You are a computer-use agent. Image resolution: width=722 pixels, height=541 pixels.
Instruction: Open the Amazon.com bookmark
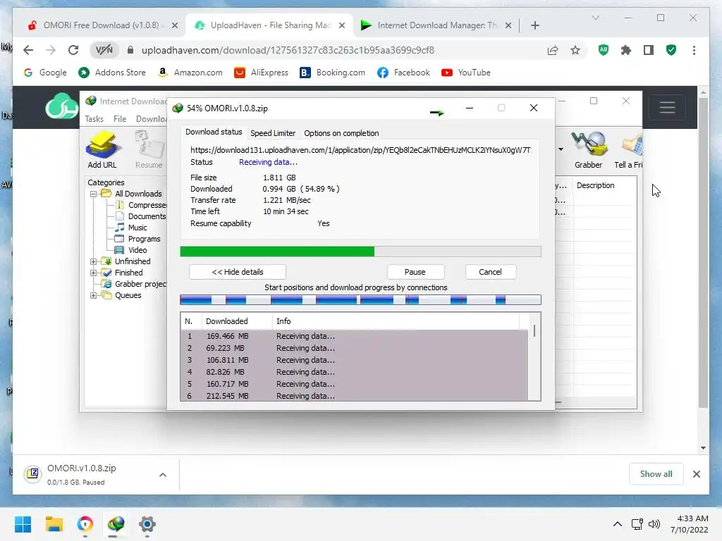(x=190, y=73)
